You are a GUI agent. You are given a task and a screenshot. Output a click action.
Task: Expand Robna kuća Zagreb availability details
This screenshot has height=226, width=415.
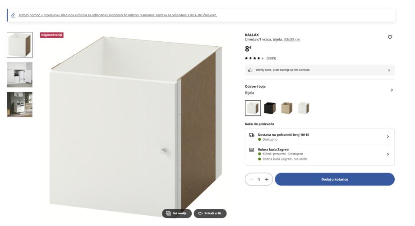[387, 154]
